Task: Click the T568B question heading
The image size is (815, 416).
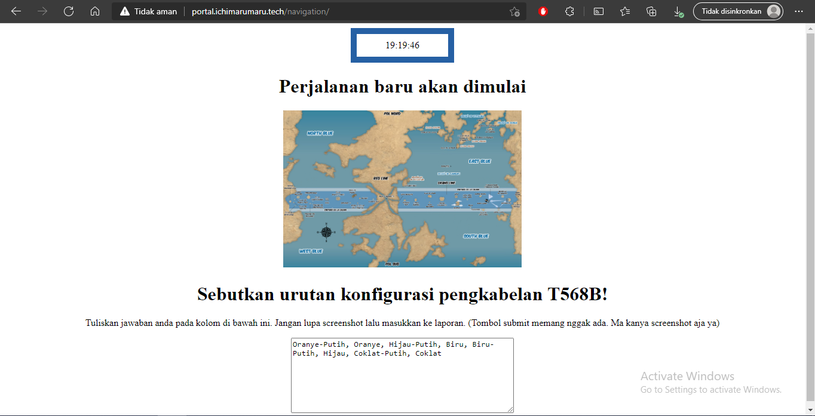Action: (402, 294)
